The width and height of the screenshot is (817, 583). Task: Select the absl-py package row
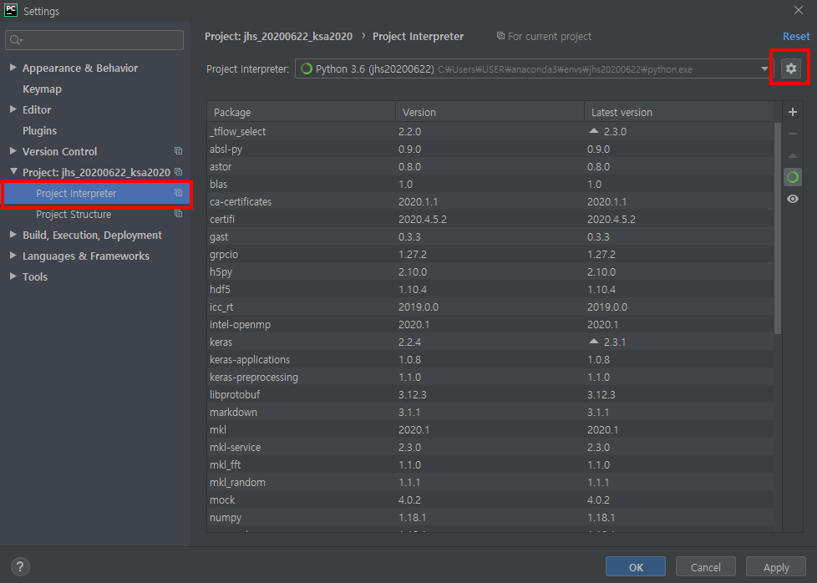coord(490,149)
